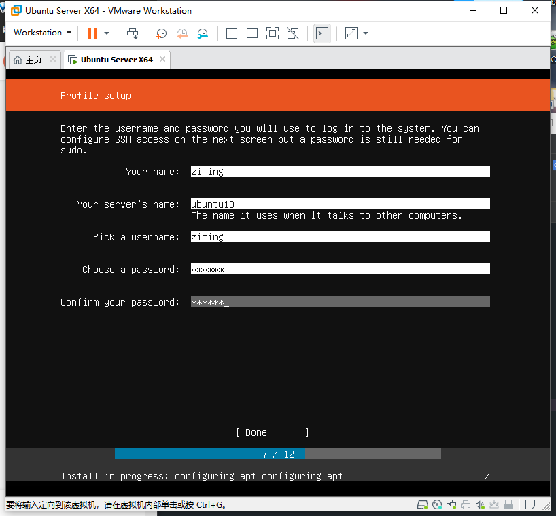Switch to Unity mode

click(x=293, y=33)
